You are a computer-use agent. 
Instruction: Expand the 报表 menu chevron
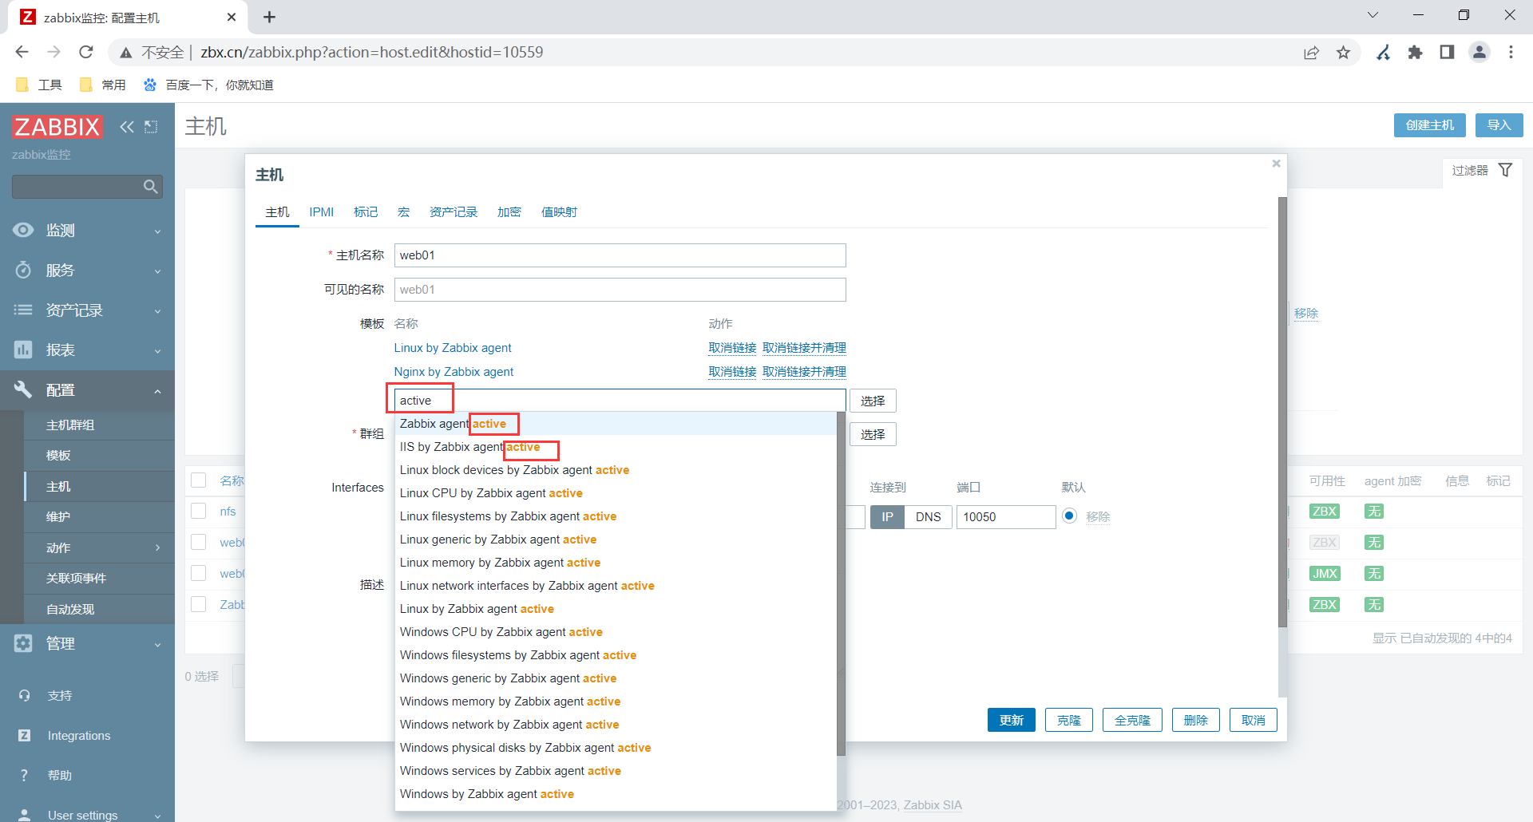157,351
